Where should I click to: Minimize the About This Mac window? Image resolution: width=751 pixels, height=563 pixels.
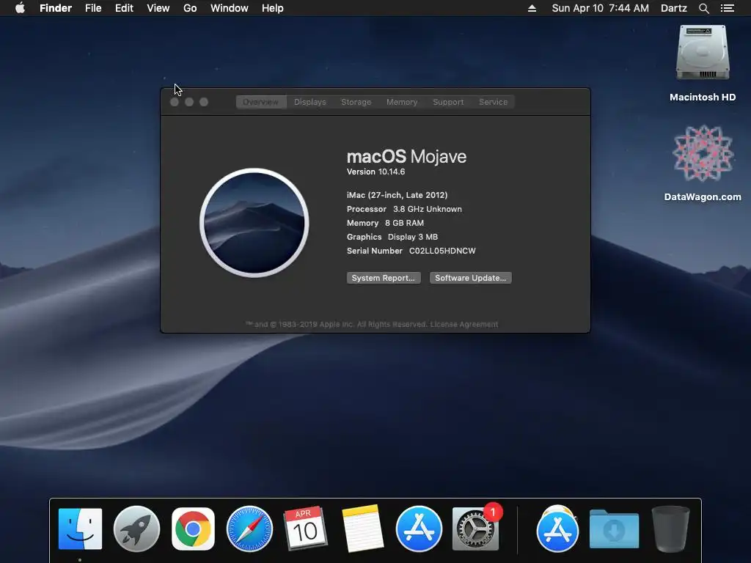click(189, 102)
